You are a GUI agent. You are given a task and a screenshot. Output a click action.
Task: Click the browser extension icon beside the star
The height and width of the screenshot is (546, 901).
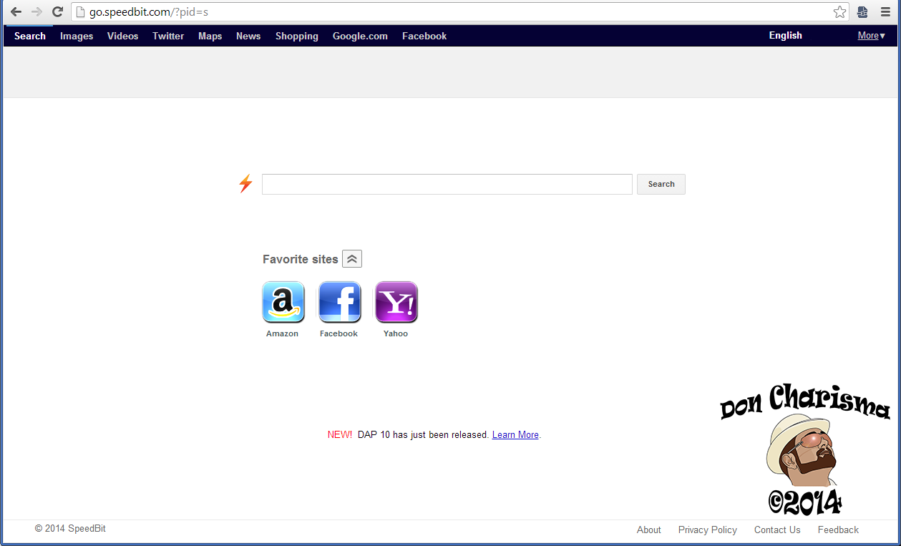point(862,12)
